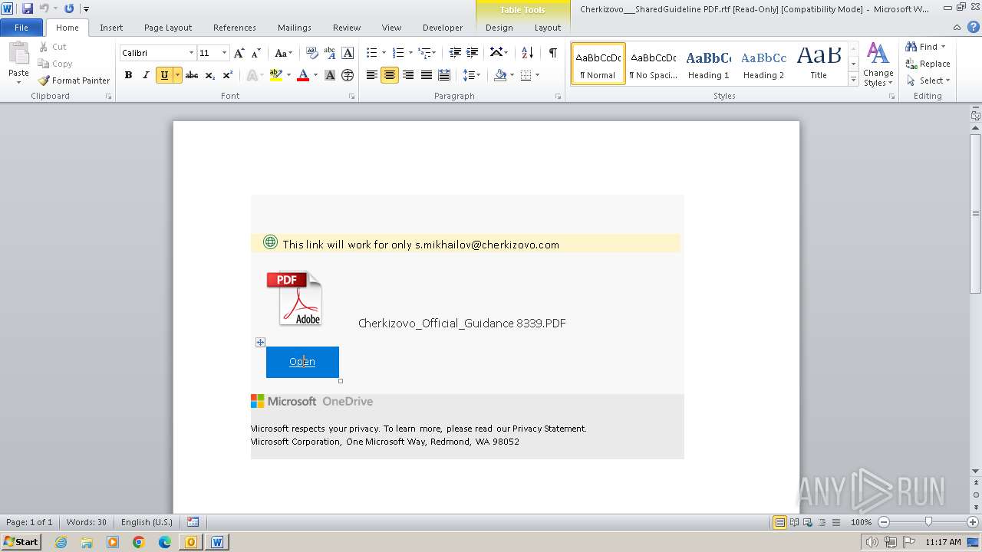Click Line Spacing icon
Image resolution: width=982 pixels, height=552 pixels.
[469, 75]
